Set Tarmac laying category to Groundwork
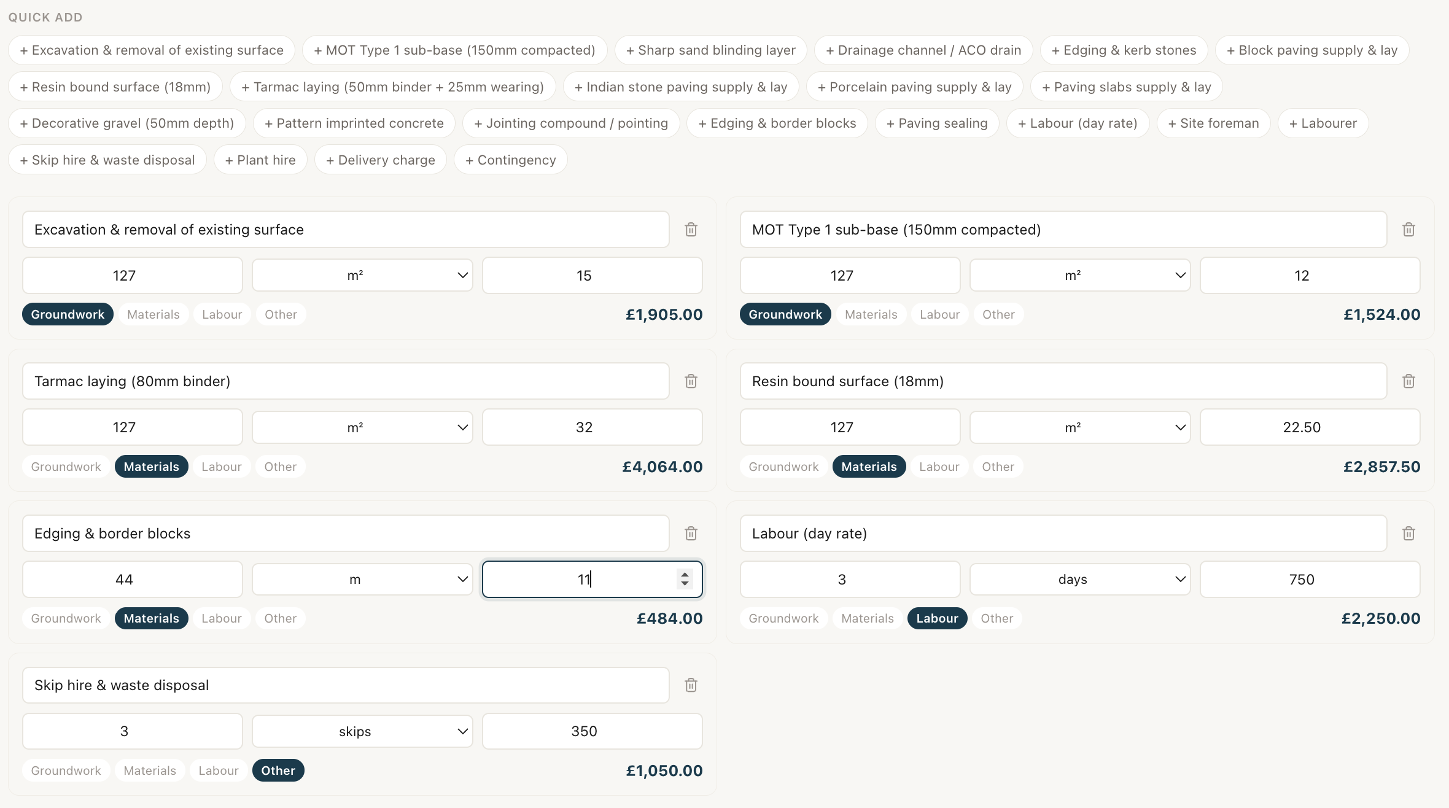The image size is (1449, 808). tap(66, 467)
